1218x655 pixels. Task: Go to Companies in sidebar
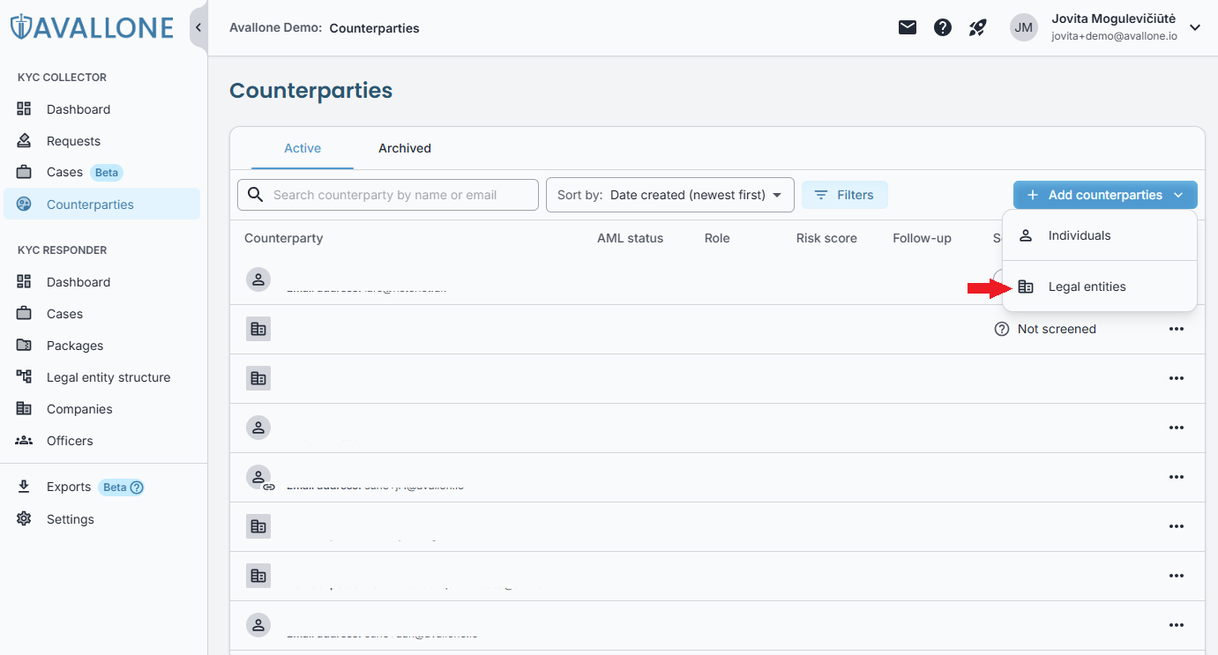click(79, 409)
